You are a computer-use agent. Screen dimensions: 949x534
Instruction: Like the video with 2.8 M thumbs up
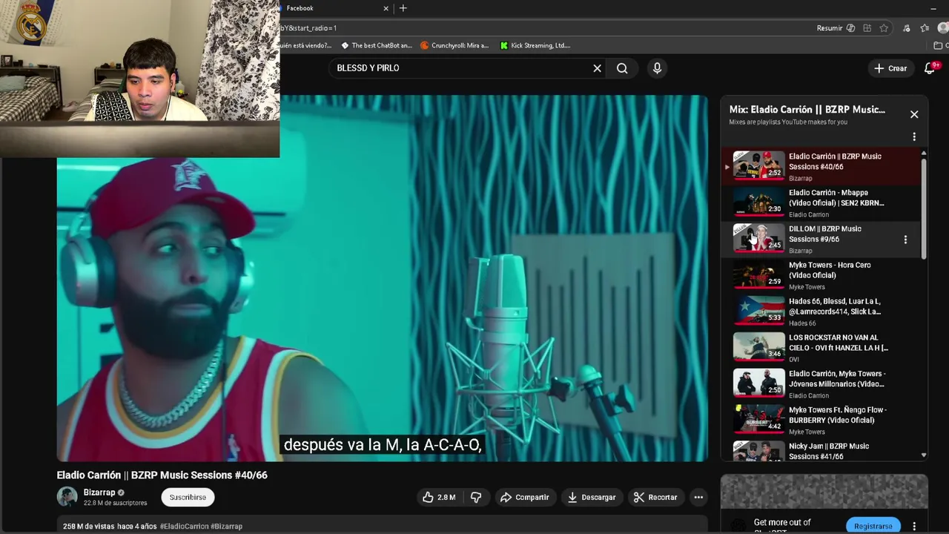pos(439,497)
